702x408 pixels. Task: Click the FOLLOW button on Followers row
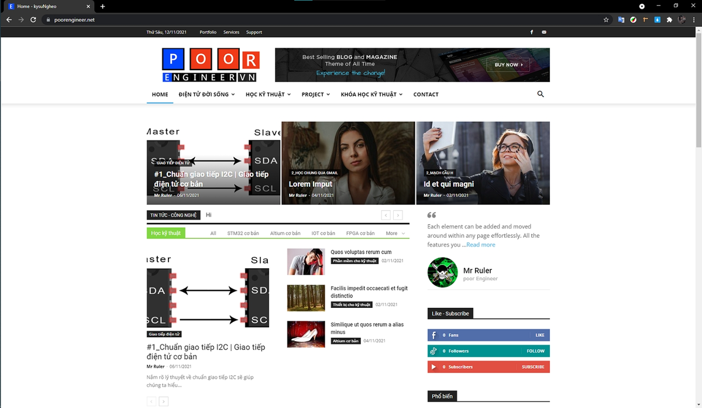pos(535,351)
